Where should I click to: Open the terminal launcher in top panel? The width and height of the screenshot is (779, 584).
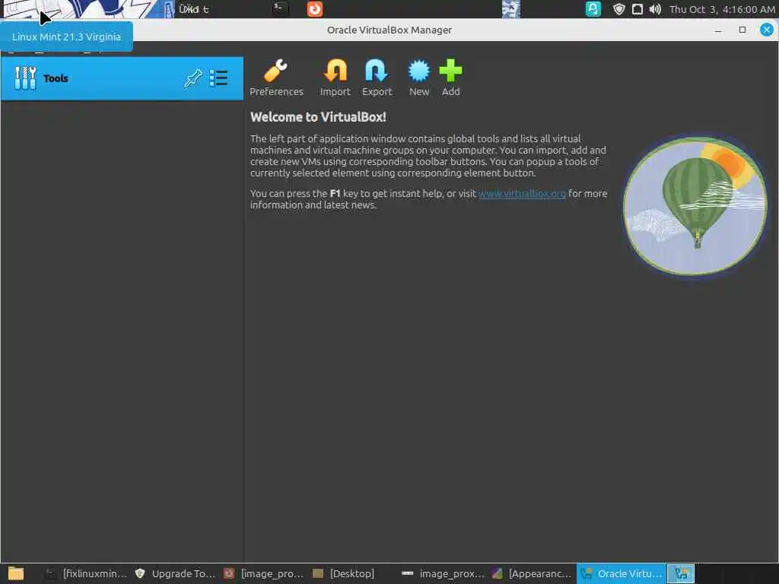pyautogui.click(x=280, y=8)
